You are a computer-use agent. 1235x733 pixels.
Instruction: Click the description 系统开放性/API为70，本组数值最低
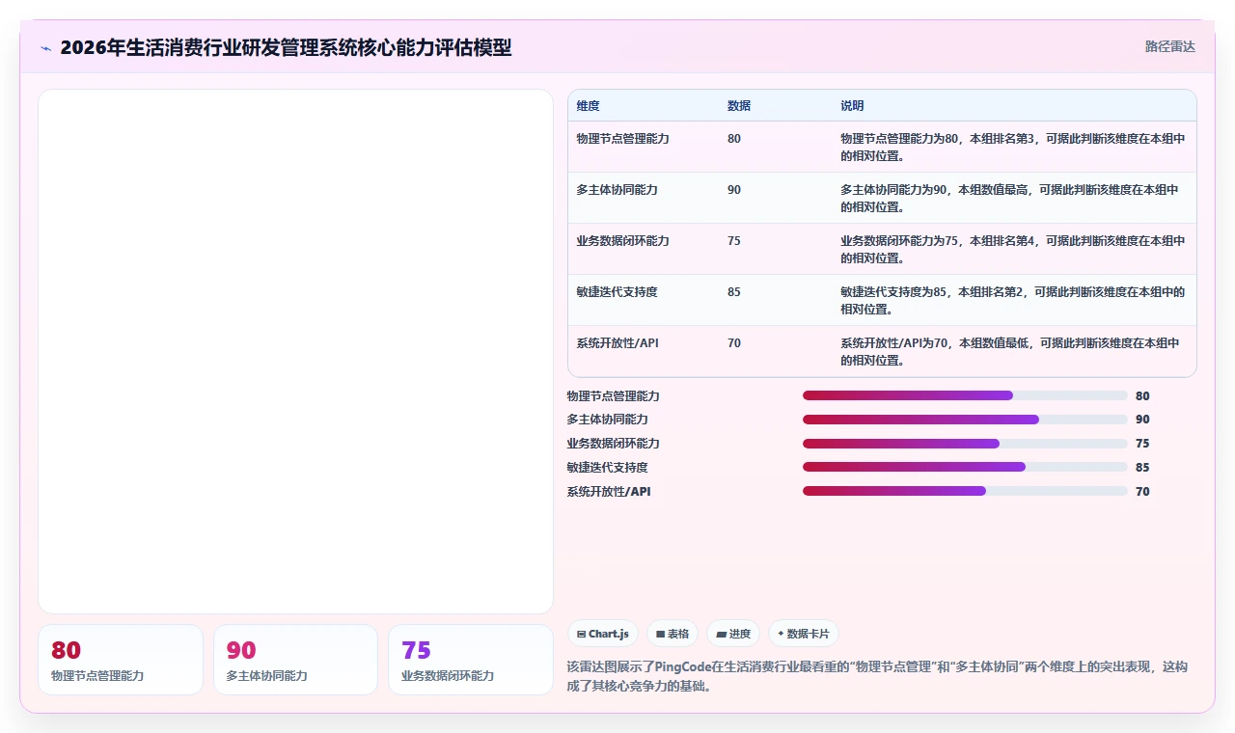point(1010,352)
